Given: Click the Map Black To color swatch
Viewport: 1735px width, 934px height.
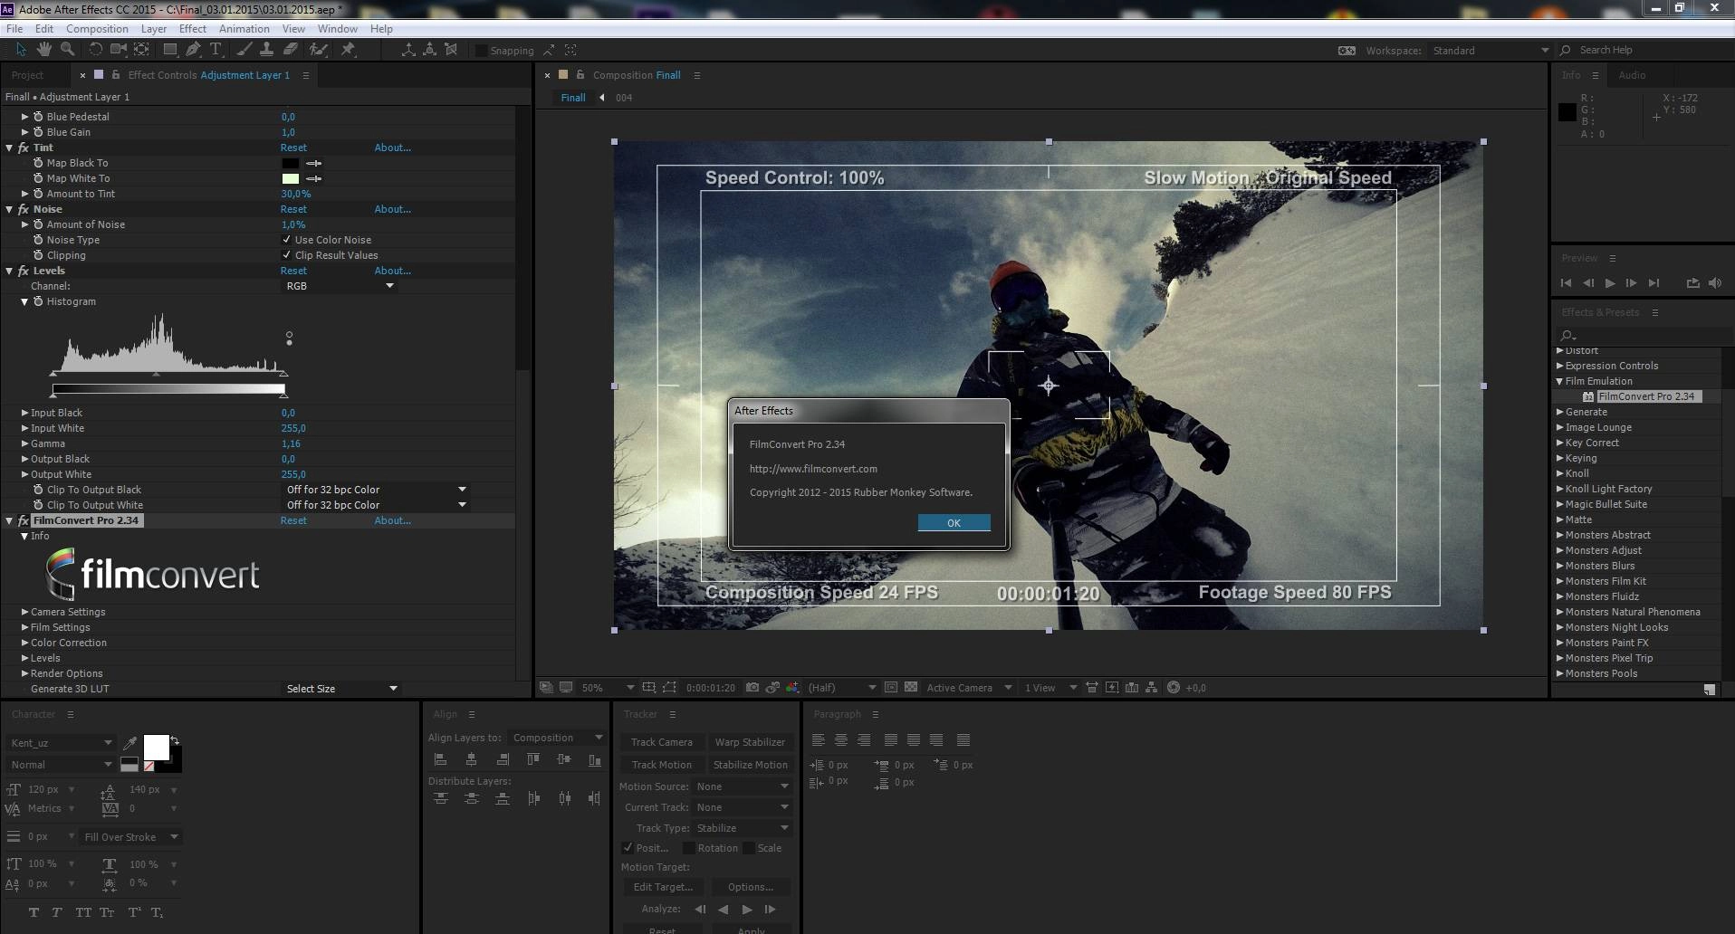Looking at the screenshot, I should pyautogui.click(x=290, y=163).
